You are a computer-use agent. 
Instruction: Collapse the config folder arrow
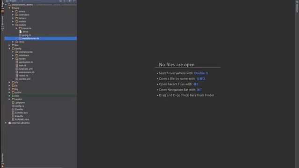pos(9,49)
